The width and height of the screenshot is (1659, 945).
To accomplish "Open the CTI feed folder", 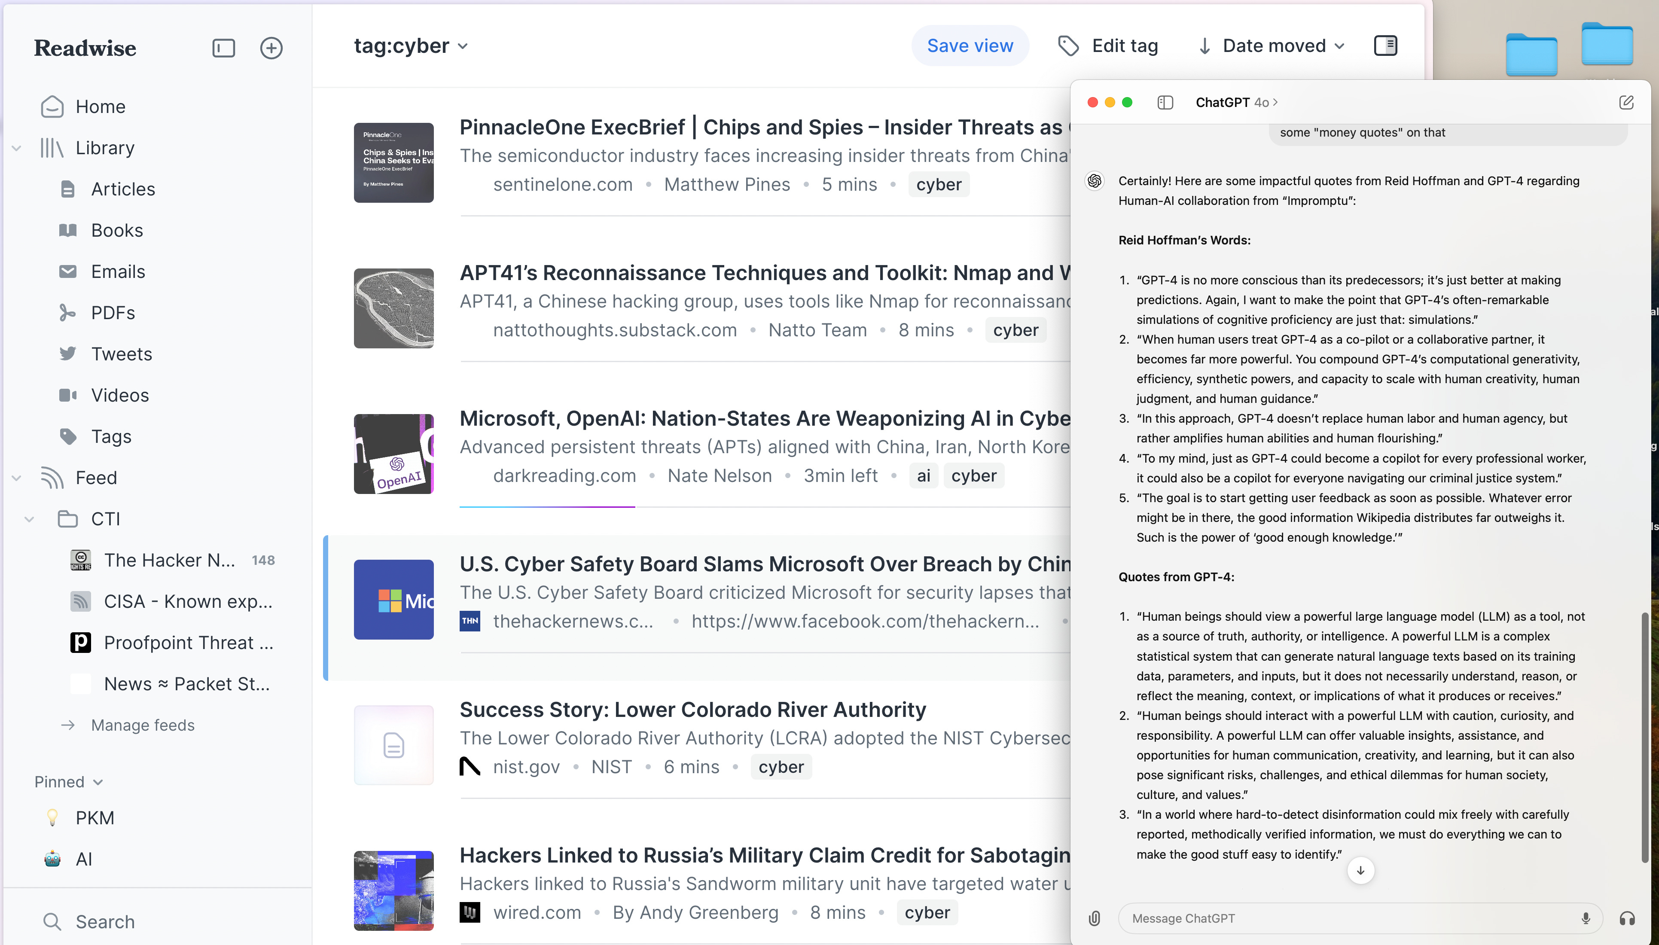I will point(105,519).
